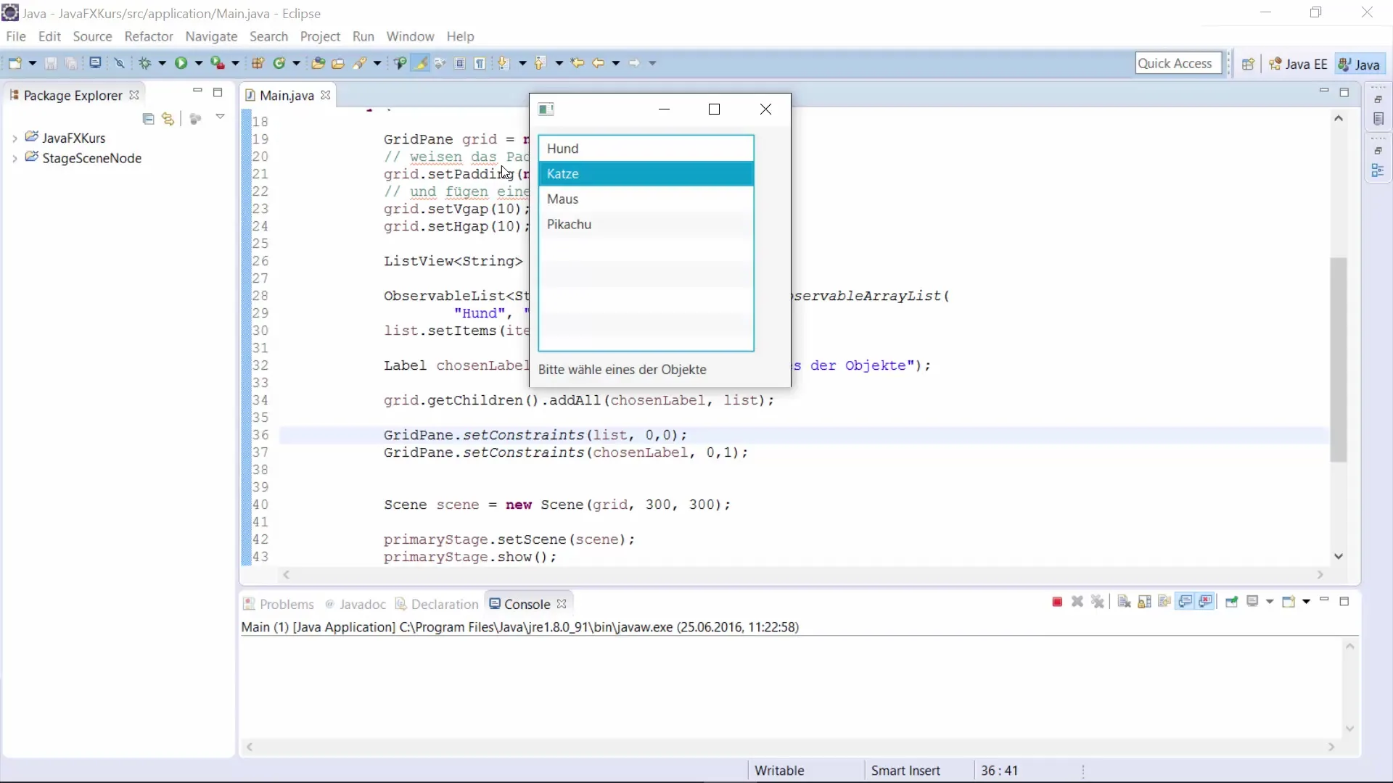The image size is (1393, 783).
Task: Open the Debug bug icon
Action: point(145,63)
